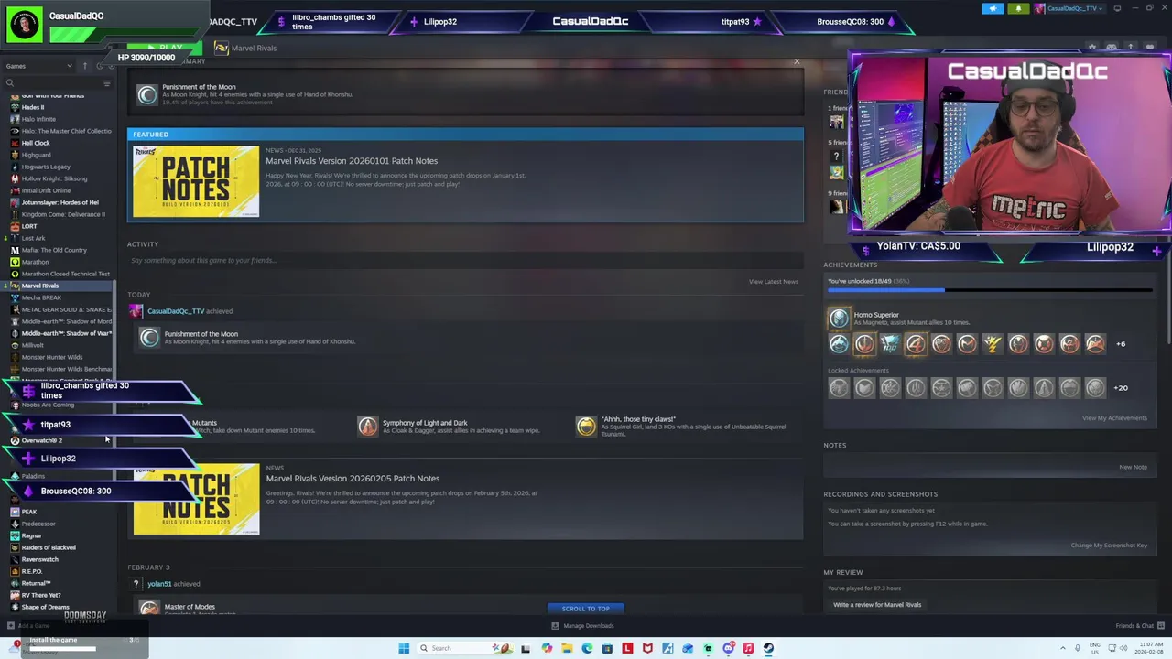Select the highlighted Marvel Rivals library entry
Image resolution: width=1172 pixels, height=659 pixels.
click(x=39, y=286)
